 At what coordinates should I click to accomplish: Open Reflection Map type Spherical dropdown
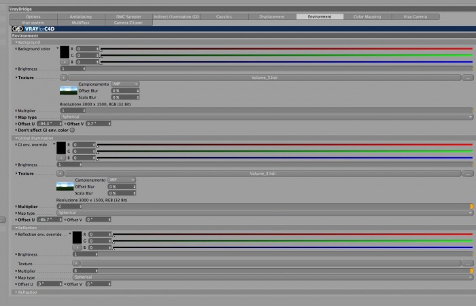click(273, 277)
